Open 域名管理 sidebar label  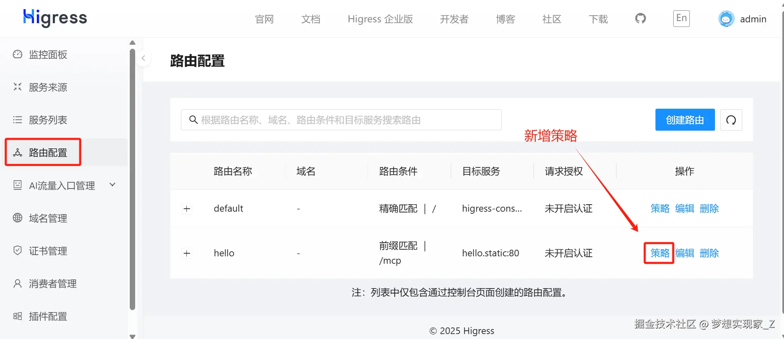tap(48, 218)
